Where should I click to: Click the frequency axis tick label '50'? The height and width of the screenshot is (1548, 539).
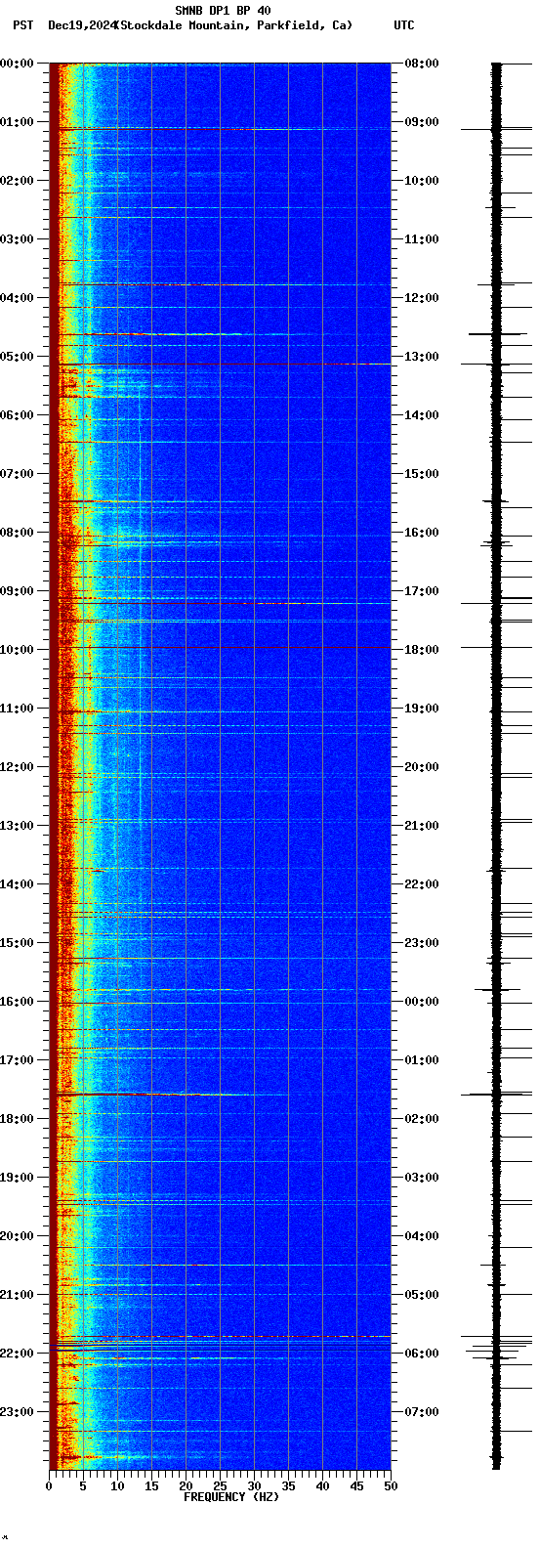pyautogui.click(x=391, y=1486)
